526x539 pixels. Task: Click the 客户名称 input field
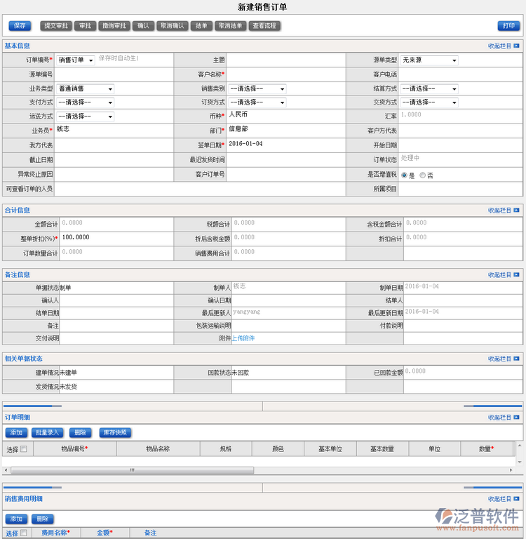(286, 74)
